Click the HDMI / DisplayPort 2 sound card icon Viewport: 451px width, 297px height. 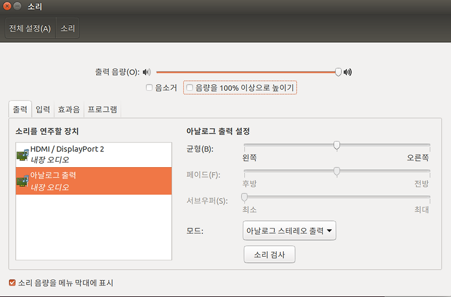pyautogui.click(x=23, y=155)
